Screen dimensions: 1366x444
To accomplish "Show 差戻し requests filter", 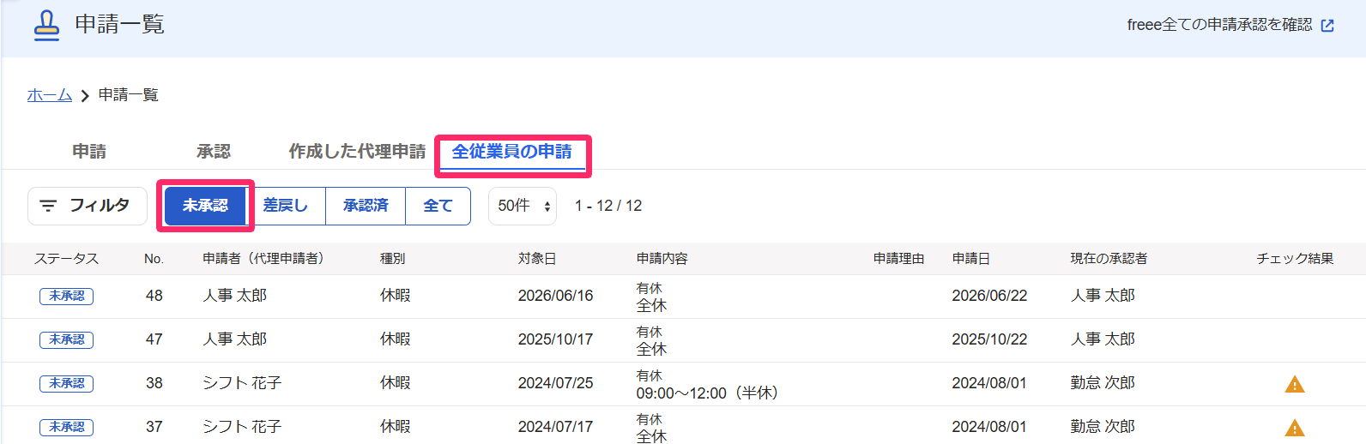I will pyautogui.click(x=286, y=206).
